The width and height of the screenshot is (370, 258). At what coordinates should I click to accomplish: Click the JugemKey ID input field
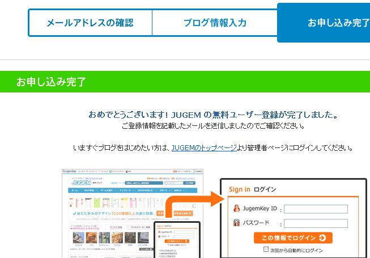click(x=316, y=209)
